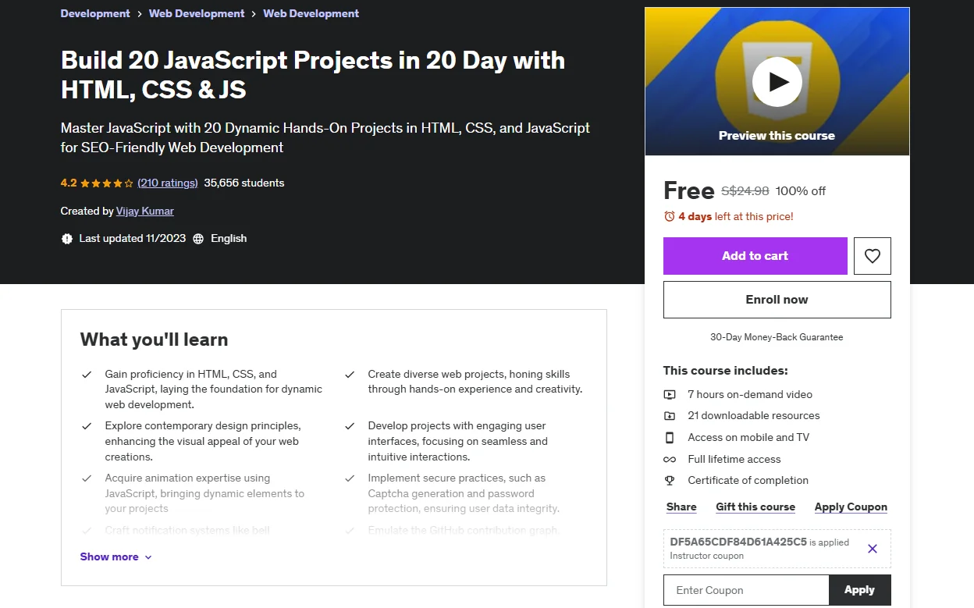Viewport: 974px width, 608px height.
Task: Click checkmark beside 'Gain proficiency in HTML'
Action: click(x=87, y=375)
